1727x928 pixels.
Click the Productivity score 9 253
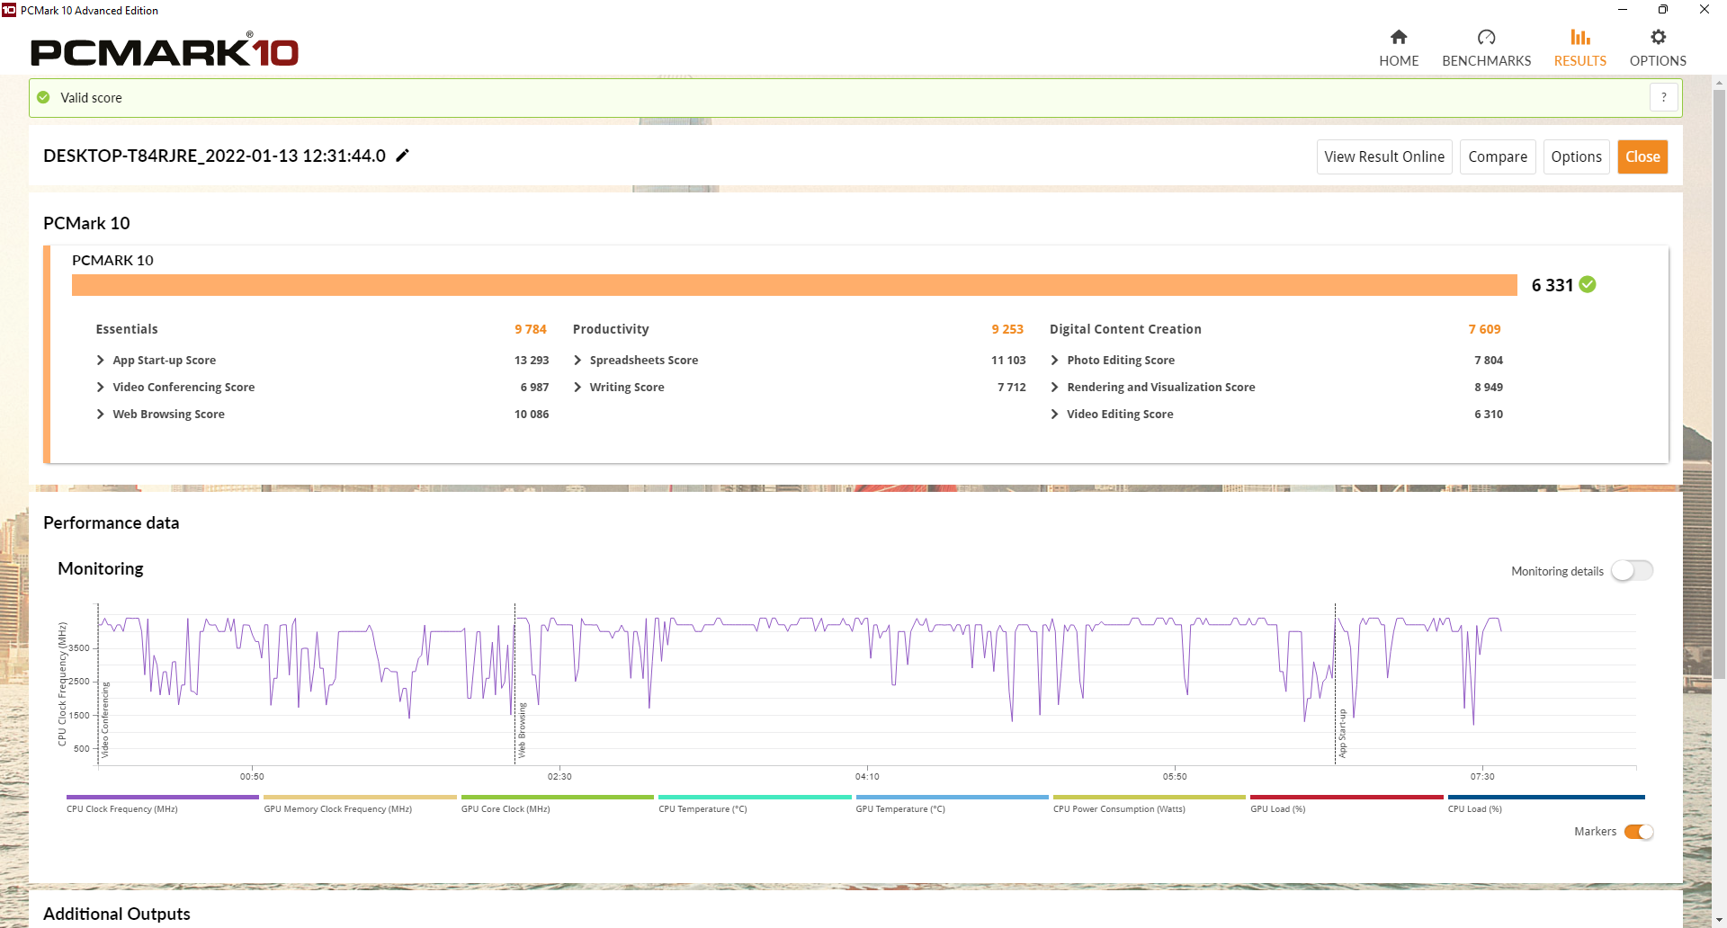point(1007,329)
